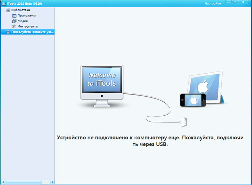Screen dimensions: 252x185
Task: Open Приложения via its window icon
Action: (x=14, y=15)
